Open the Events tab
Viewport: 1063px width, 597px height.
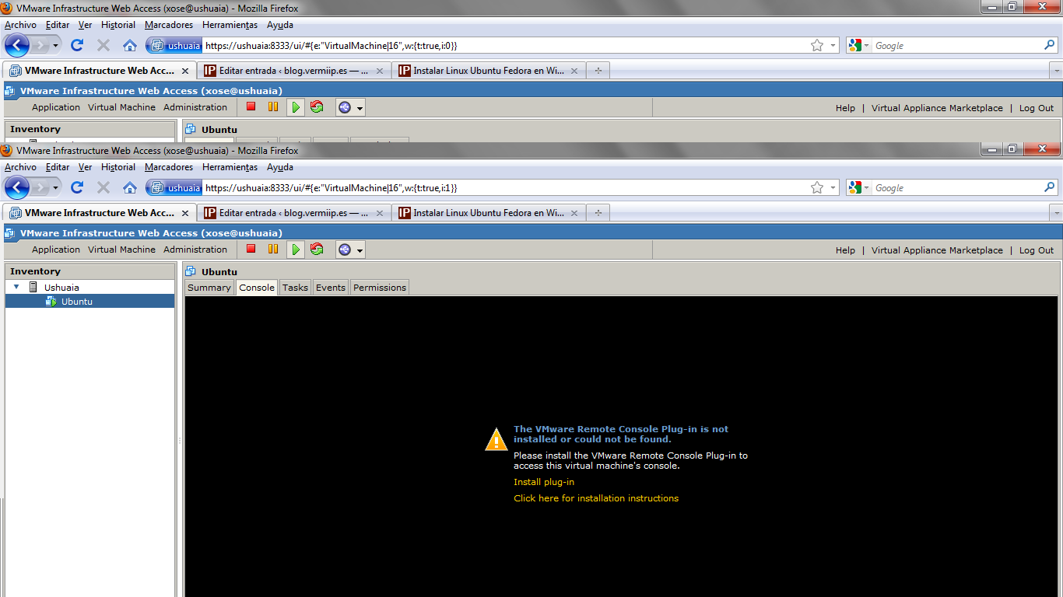pyautogui.click(x=330, y=288)
